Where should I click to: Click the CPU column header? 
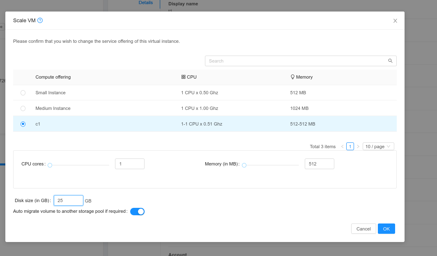click(x=189, y=77)
